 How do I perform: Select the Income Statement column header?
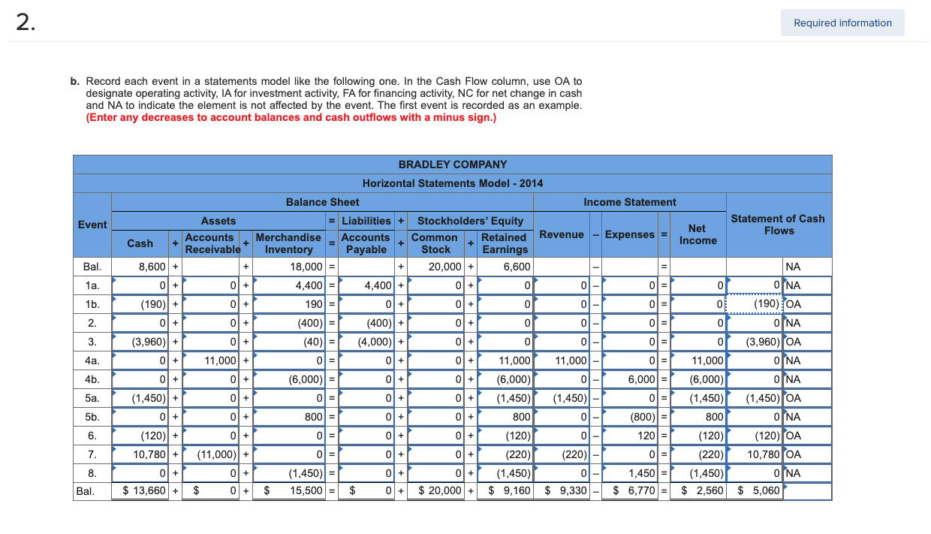click(x=629, y=202)
